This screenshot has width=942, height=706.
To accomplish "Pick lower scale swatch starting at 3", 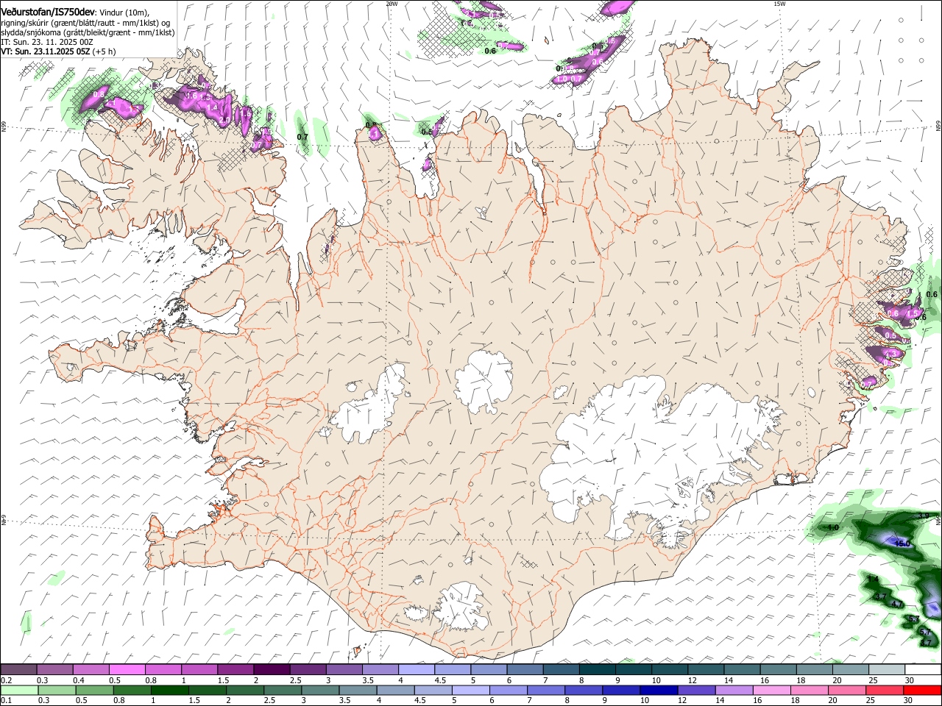I will coord(320,690).
